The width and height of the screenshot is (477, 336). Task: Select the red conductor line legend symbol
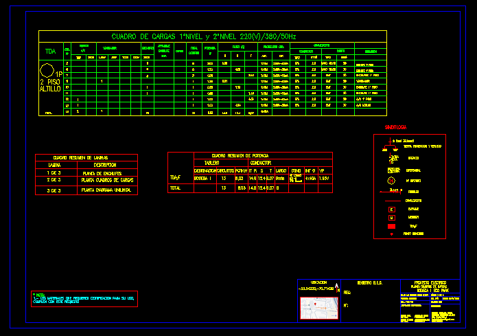[393, 201]
